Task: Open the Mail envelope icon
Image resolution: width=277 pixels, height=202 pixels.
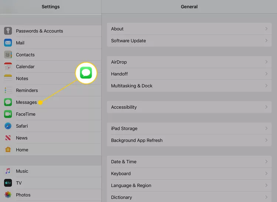Action: tap(8, 43)
